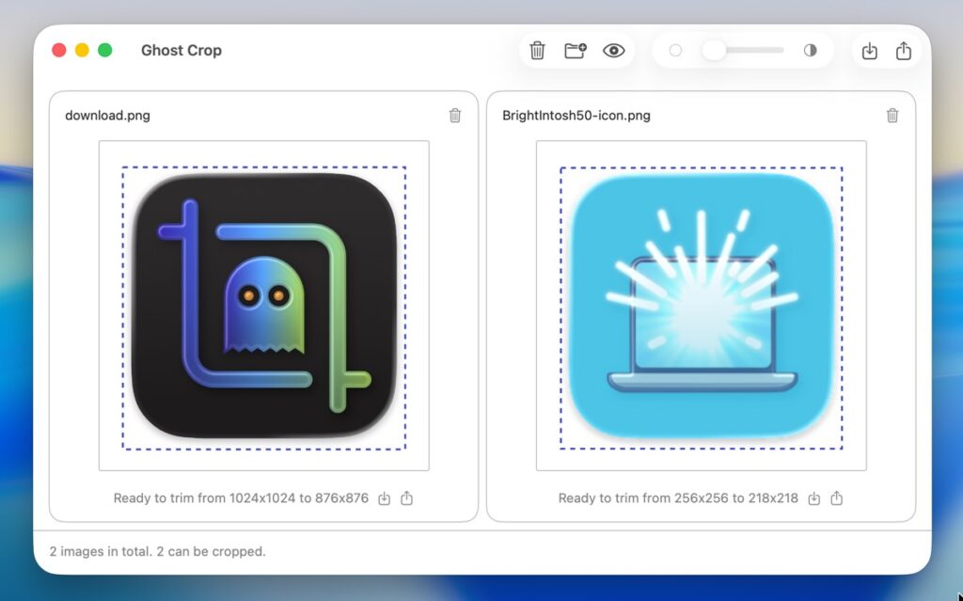Toggle the eye preview icon in the toolbar

[x=613, y=51]
